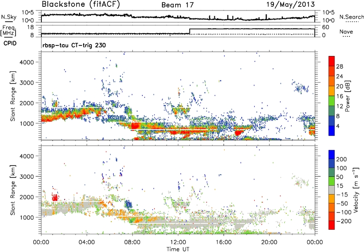The image size is (364, 252).
Task: Click 'Slant Range [km]' label of power panel
Action: (13, 96)
